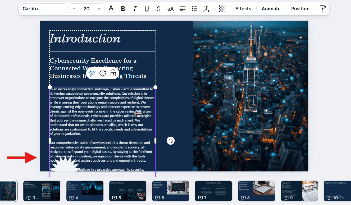Open the Animate panel
The height and width of the screenshot is (205, 351).
[271, 9]
